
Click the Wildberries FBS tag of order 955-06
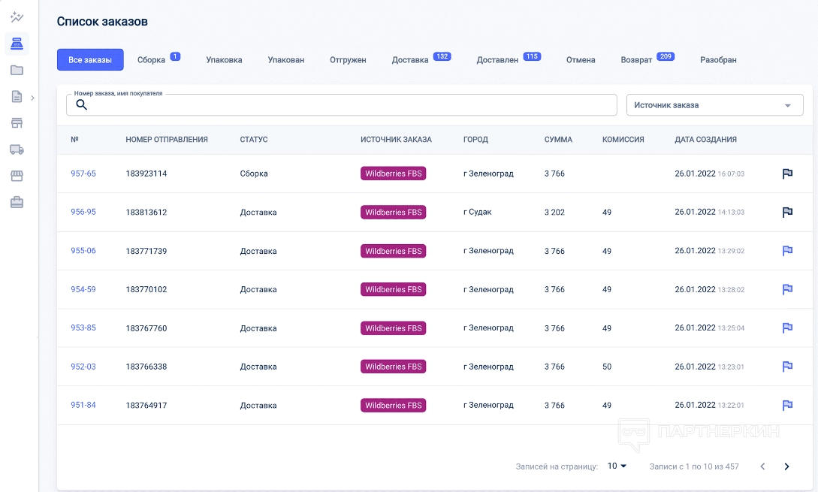393,251
